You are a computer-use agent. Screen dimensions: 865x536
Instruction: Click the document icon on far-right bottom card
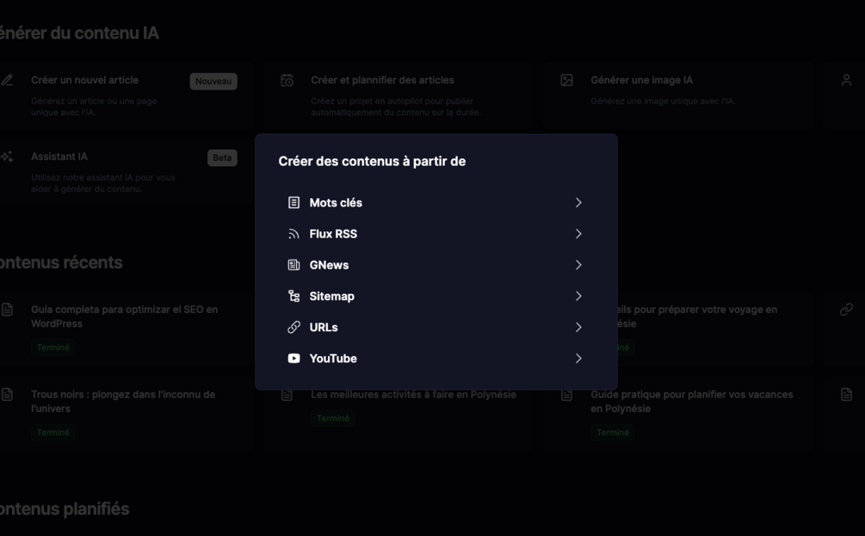pyautogui.click(x=846, y=394)
